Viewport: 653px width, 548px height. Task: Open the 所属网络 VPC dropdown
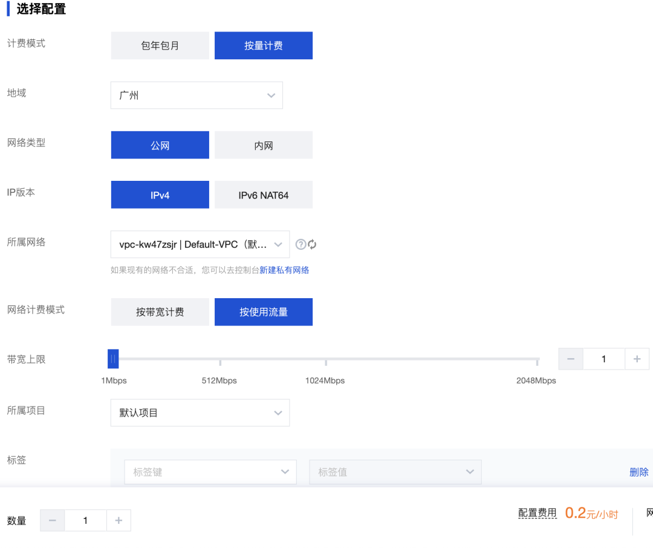click(x=200, y=244)
